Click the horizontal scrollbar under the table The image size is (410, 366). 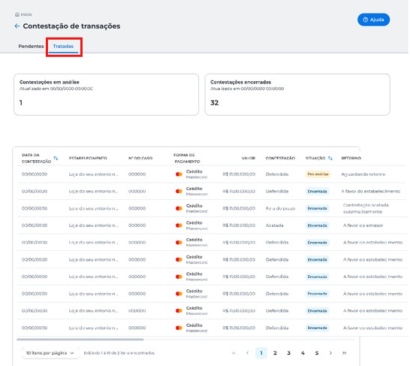(x=80, y=339)
